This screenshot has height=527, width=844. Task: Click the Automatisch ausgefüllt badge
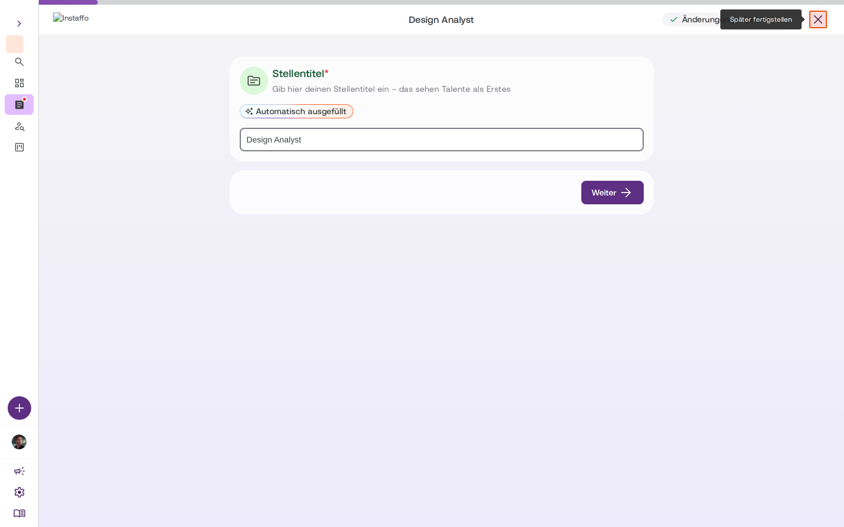pyautogui.click(x=296, y=111)
